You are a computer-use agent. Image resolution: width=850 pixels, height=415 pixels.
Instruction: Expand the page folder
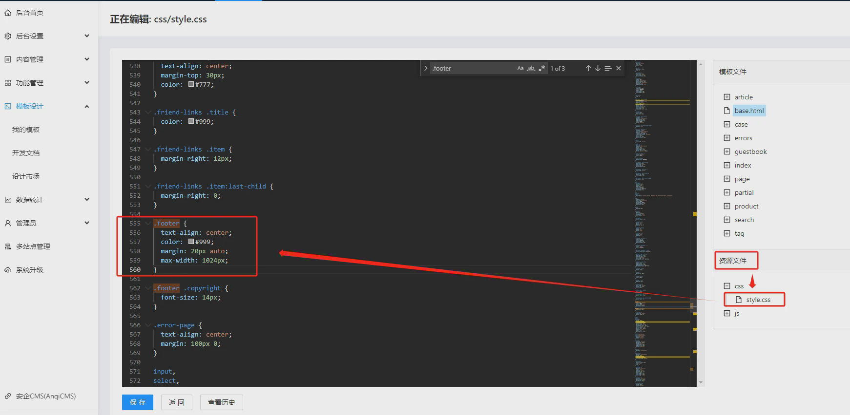point(727,179)
